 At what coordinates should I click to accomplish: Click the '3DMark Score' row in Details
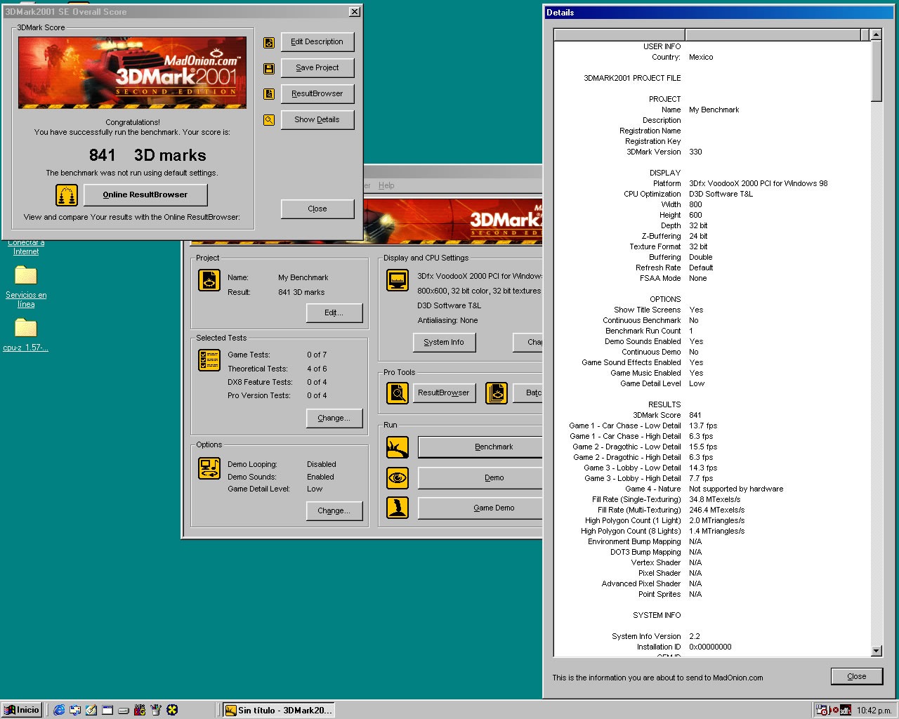712,415
